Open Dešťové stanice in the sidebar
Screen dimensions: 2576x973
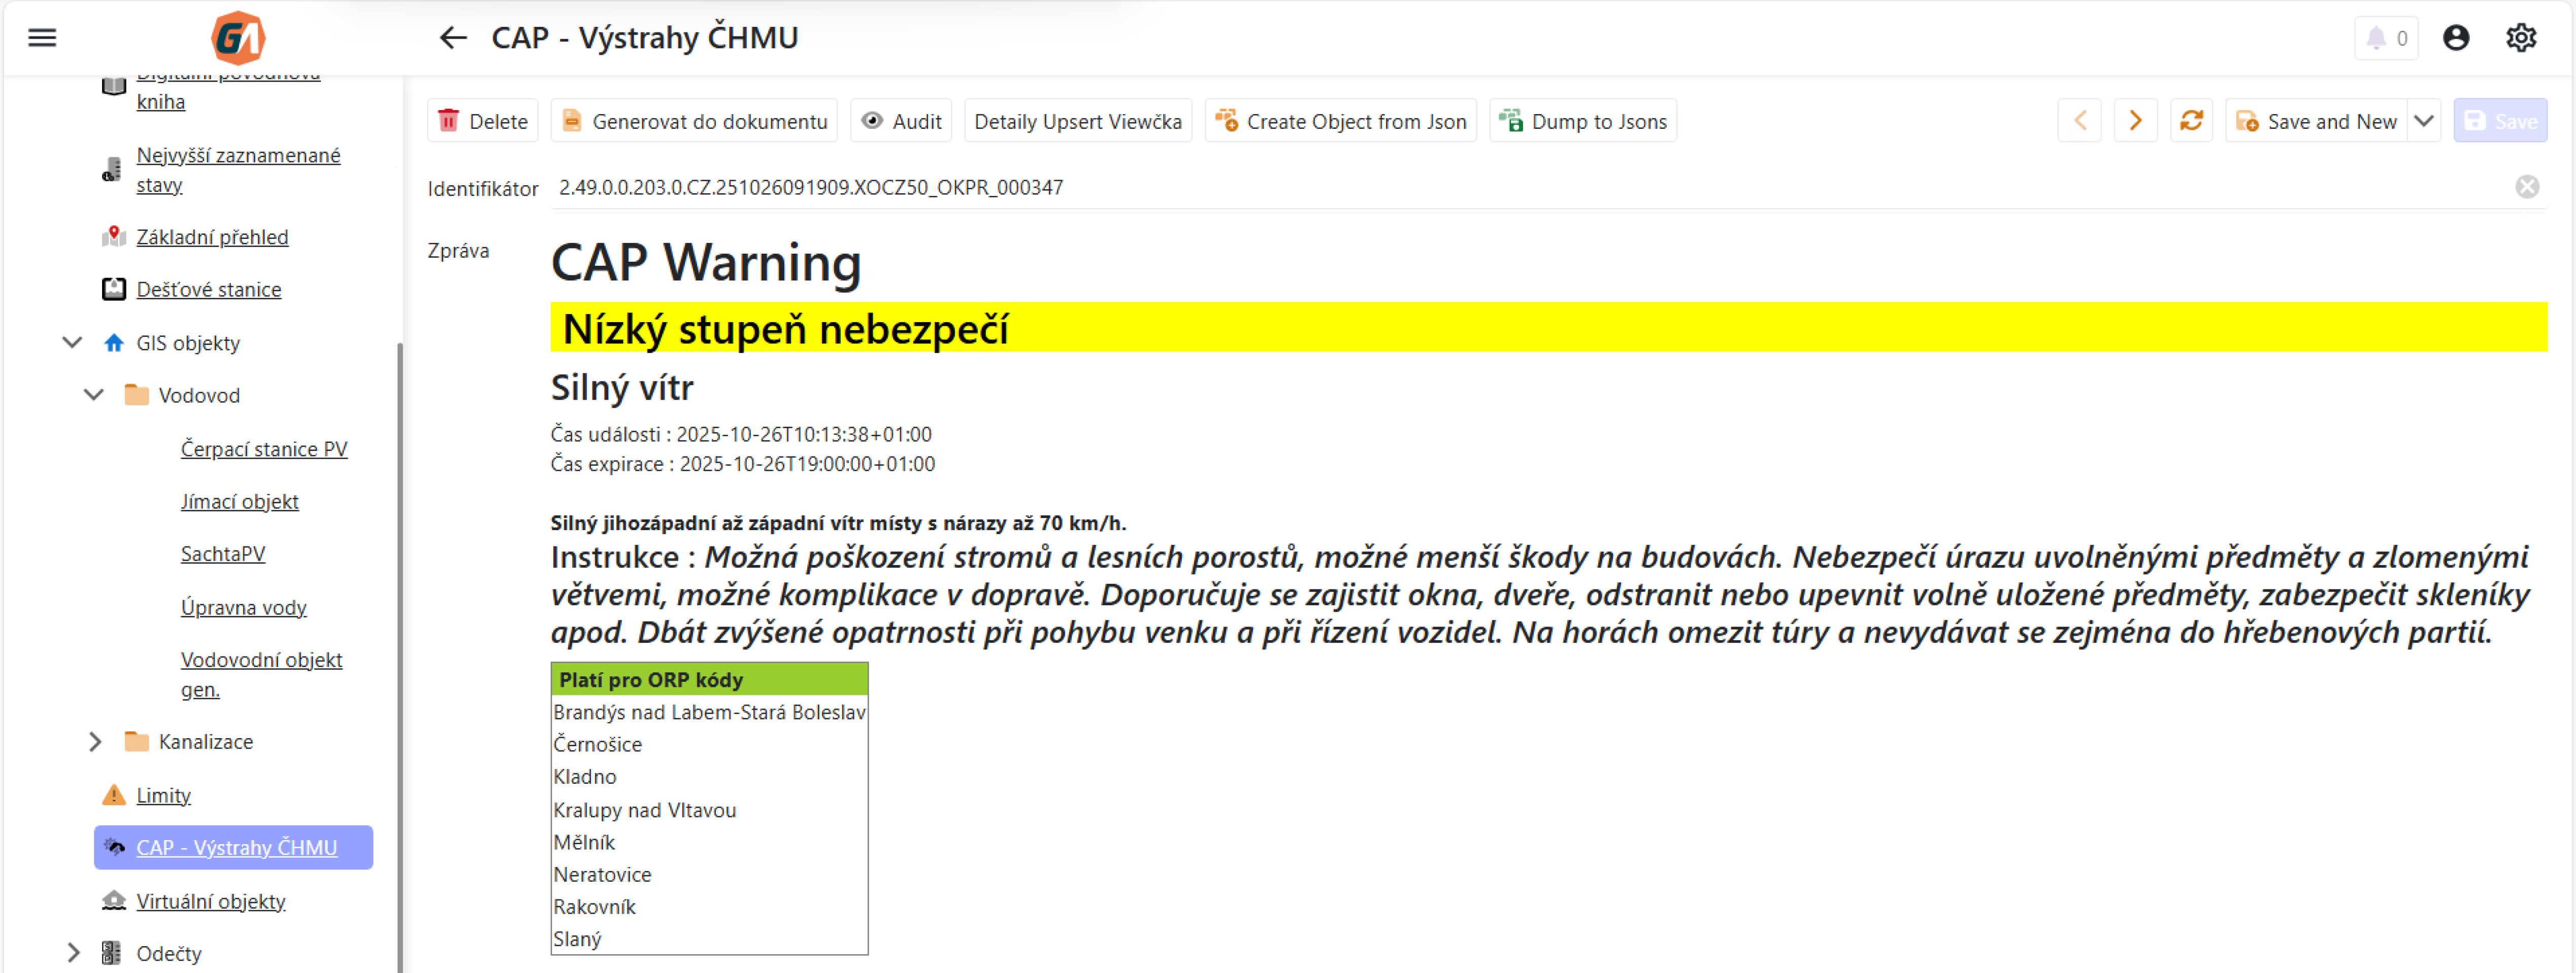208,290
